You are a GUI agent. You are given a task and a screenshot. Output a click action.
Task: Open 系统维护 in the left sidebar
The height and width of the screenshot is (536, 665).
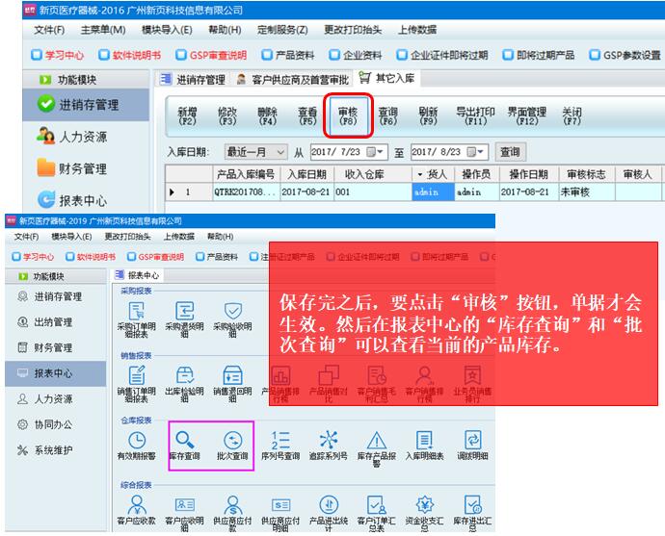coord(54,450)
